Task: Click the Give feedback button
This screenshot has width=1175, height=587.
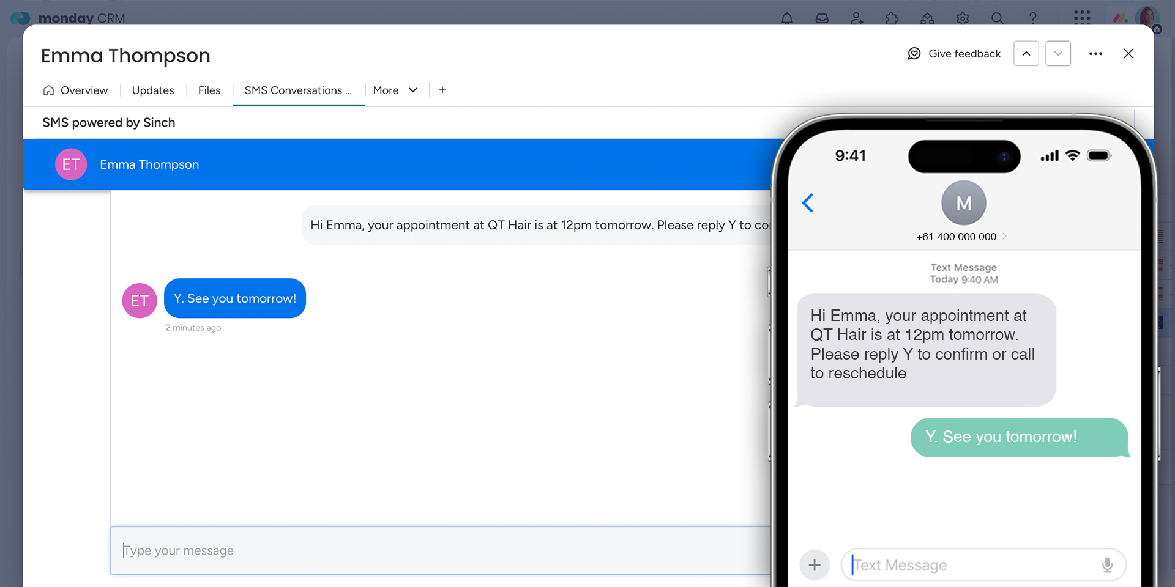Action: [x=954, y=54]
